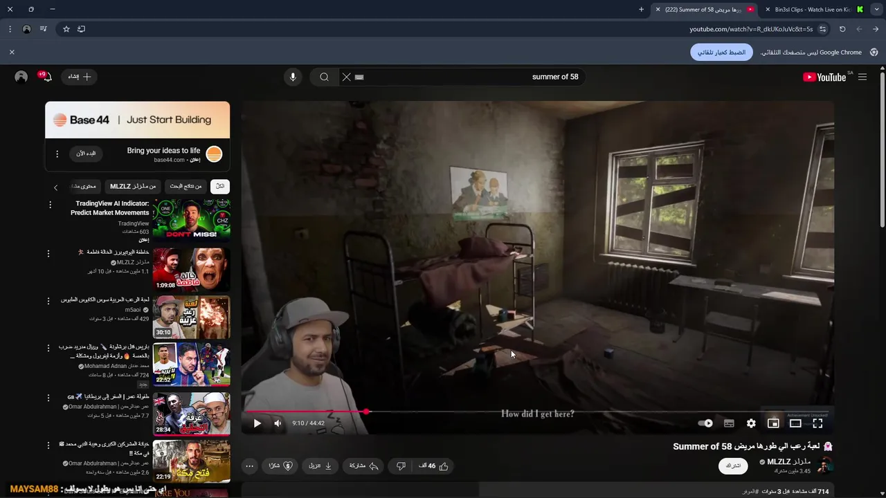This screenshot has width=886, height=498.
Task: Switch to Bin3sl Clips Kick tab
Action: [x=813, y=10]
